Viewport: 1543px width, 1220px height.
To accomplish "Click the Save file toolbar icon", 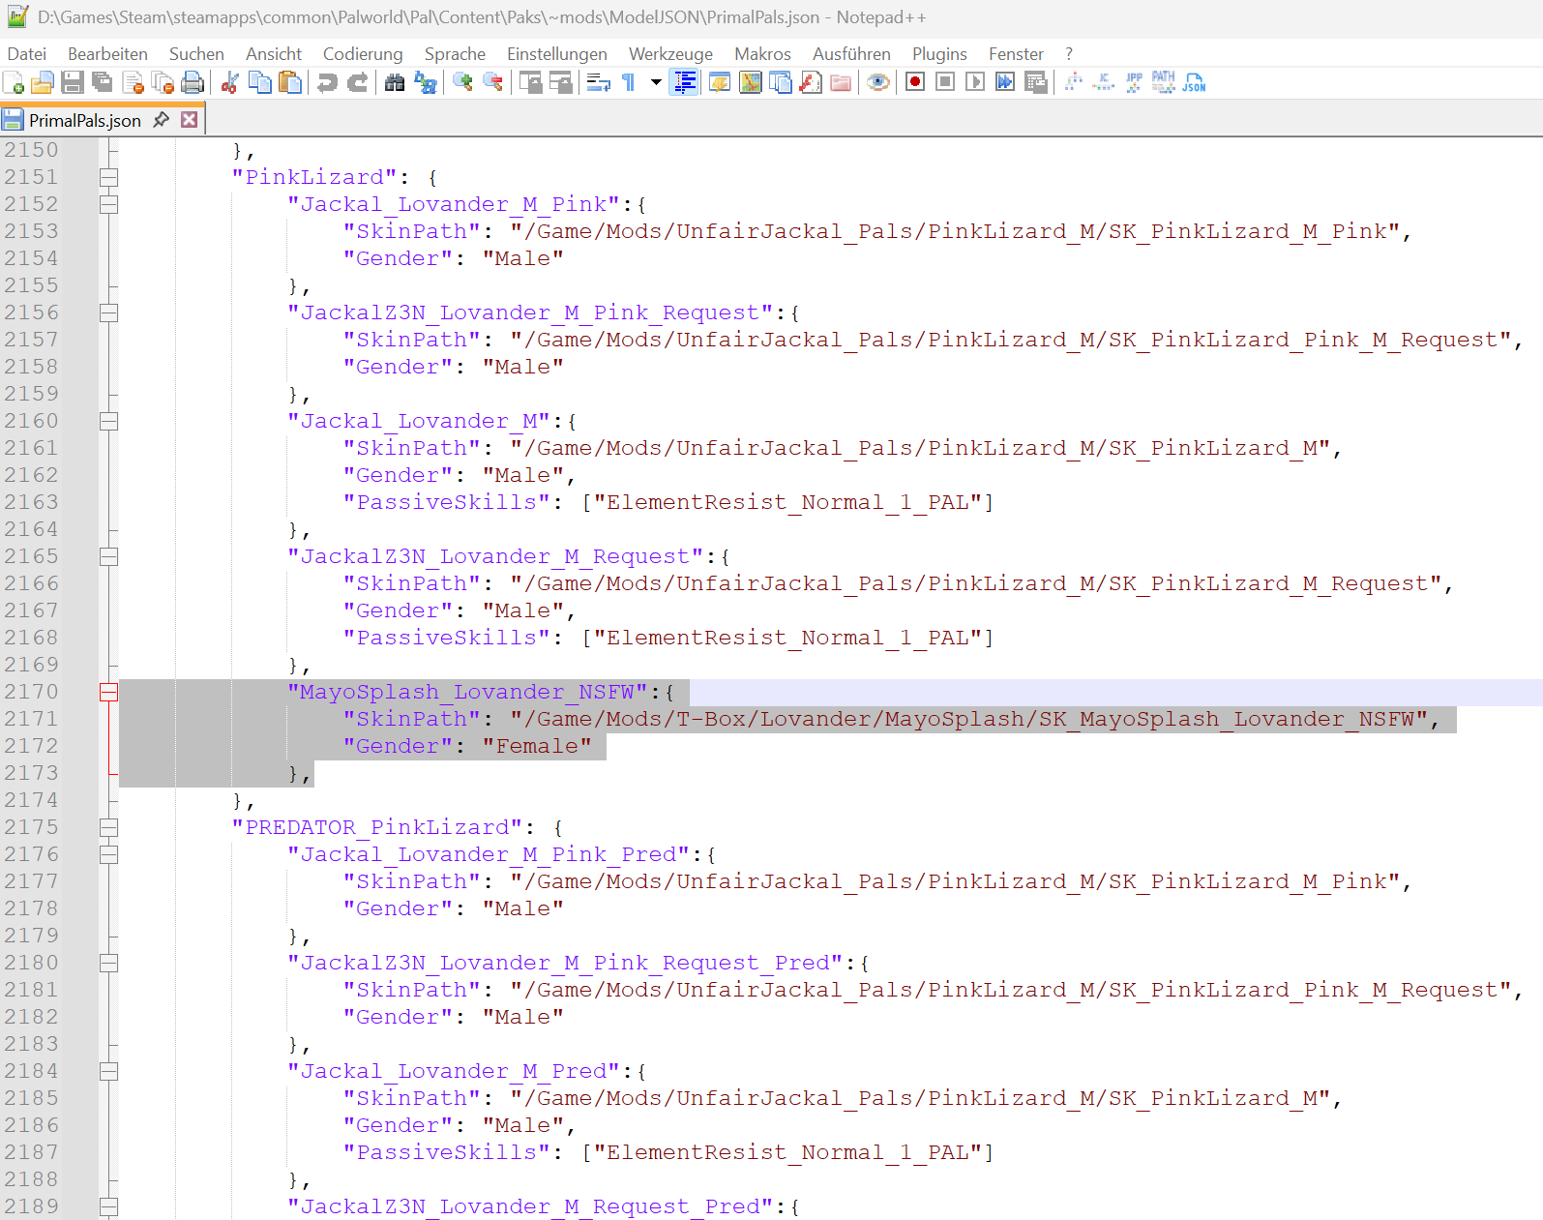I will point(73,83).
